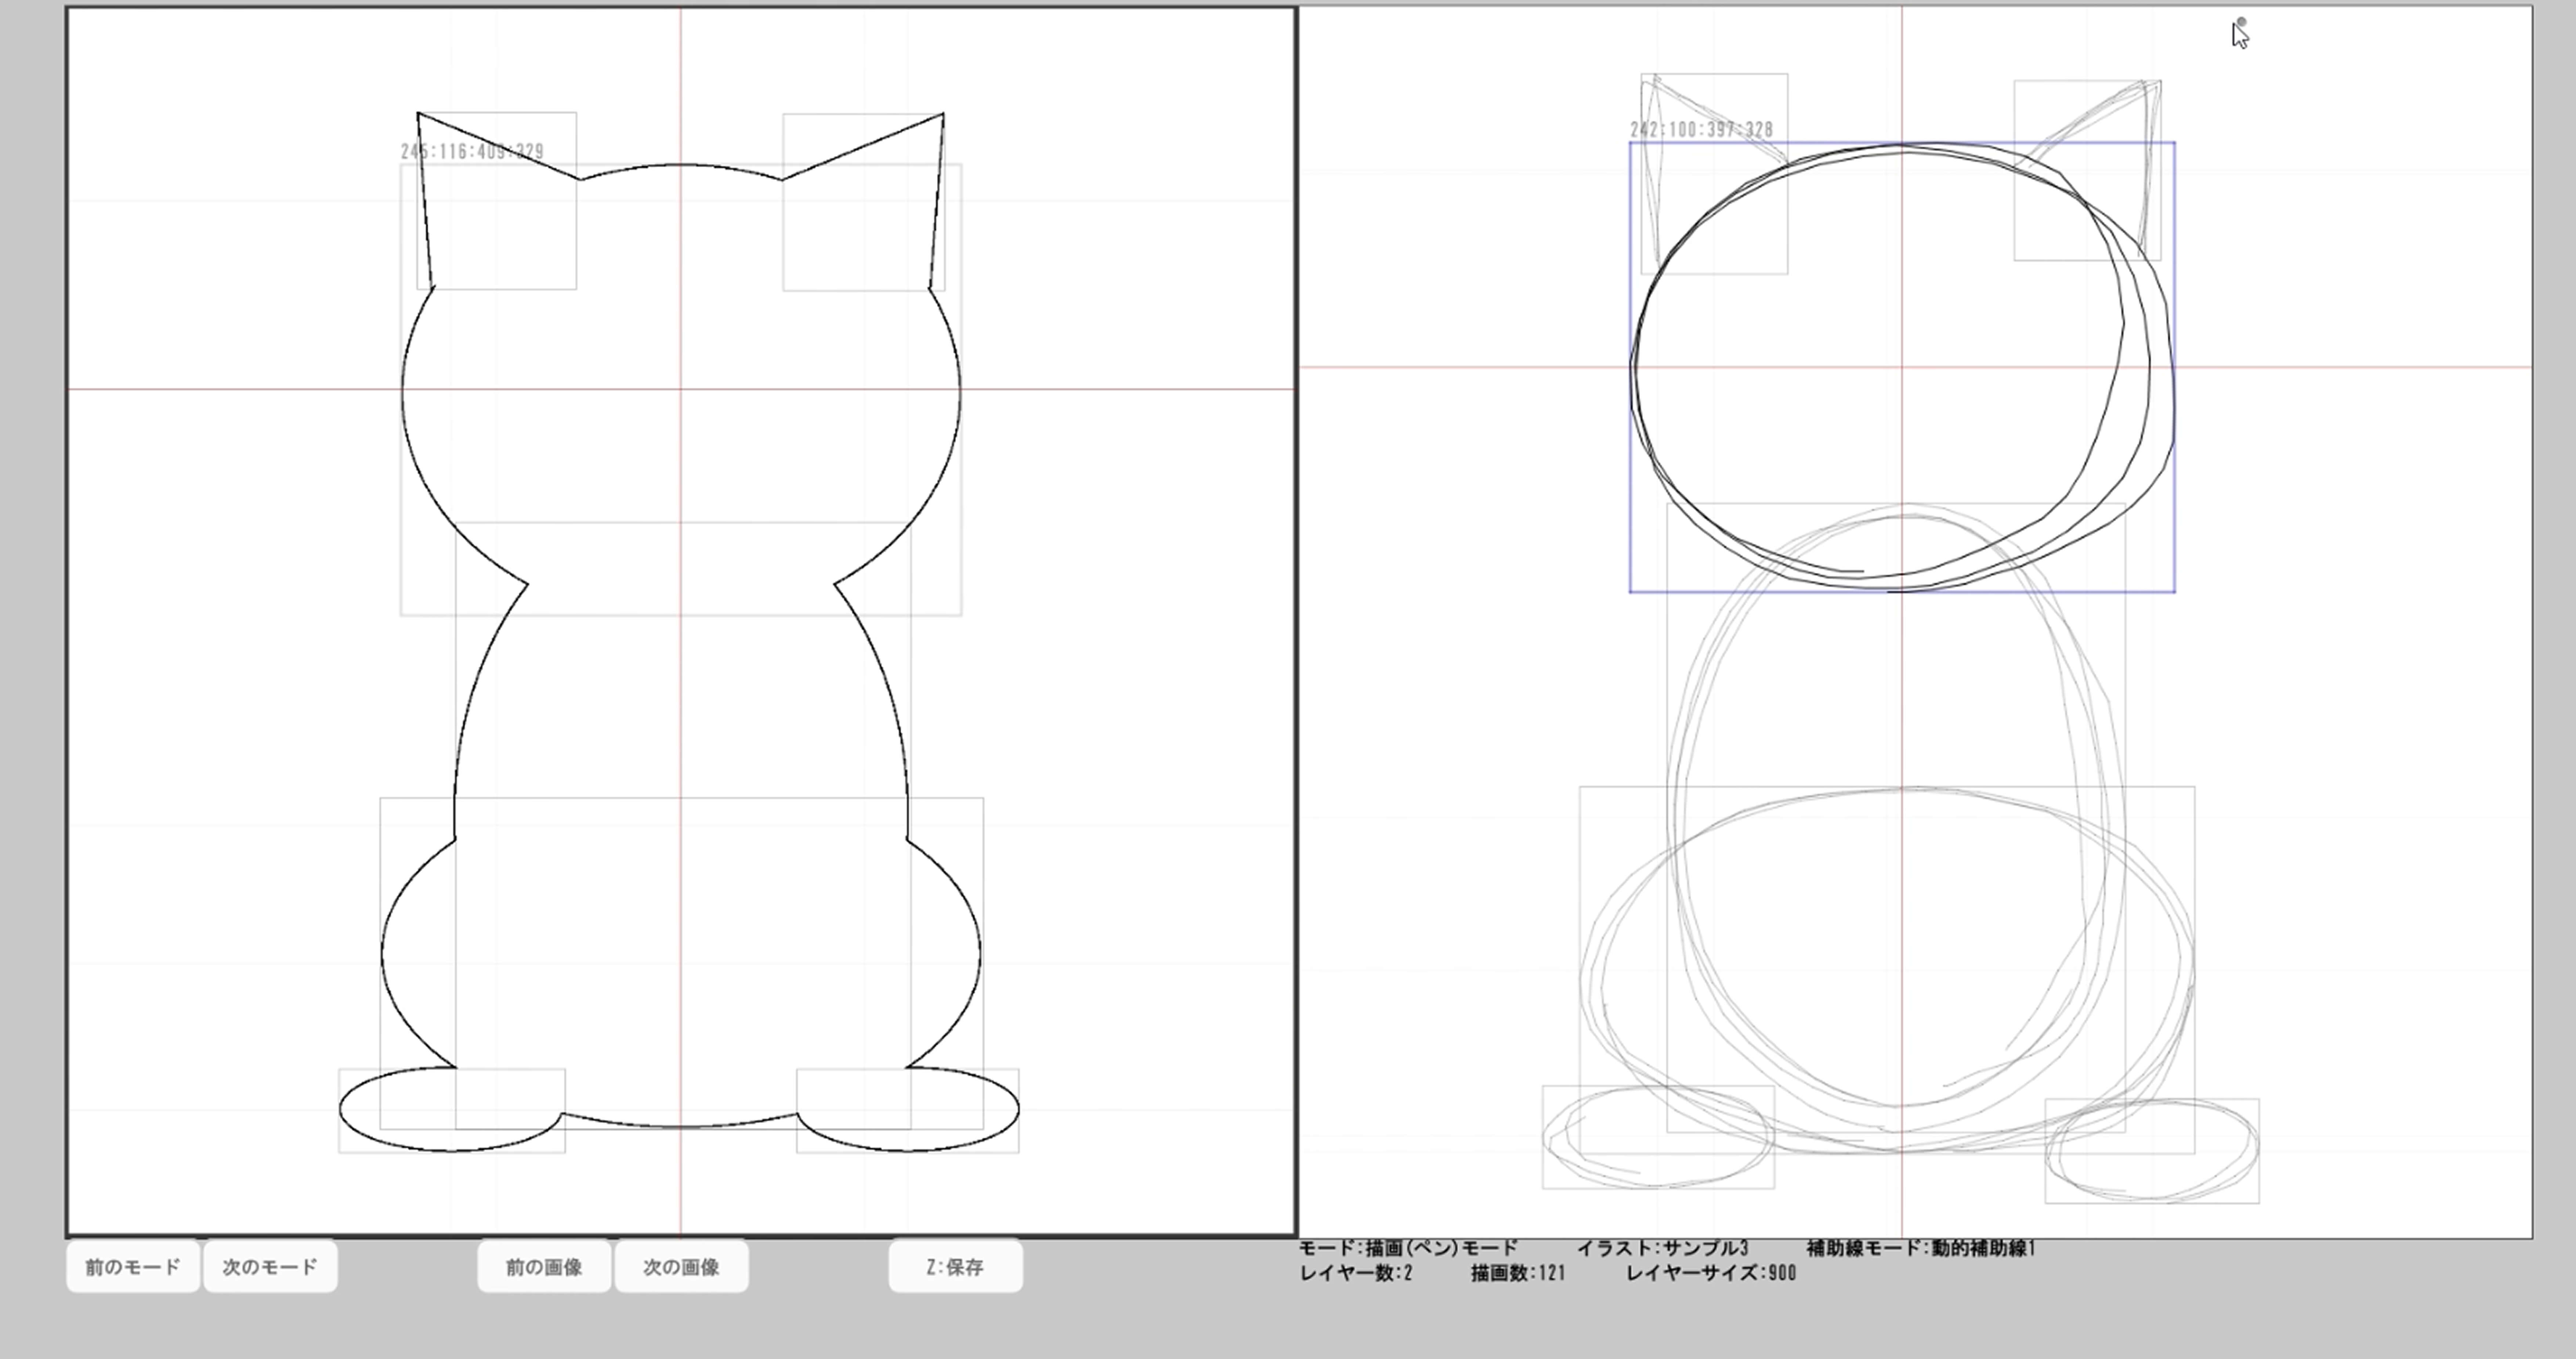Screen dimensions: 2576x1359
Task: Advance to next image with 次の画像
Action: click(x=681, y=1266)
